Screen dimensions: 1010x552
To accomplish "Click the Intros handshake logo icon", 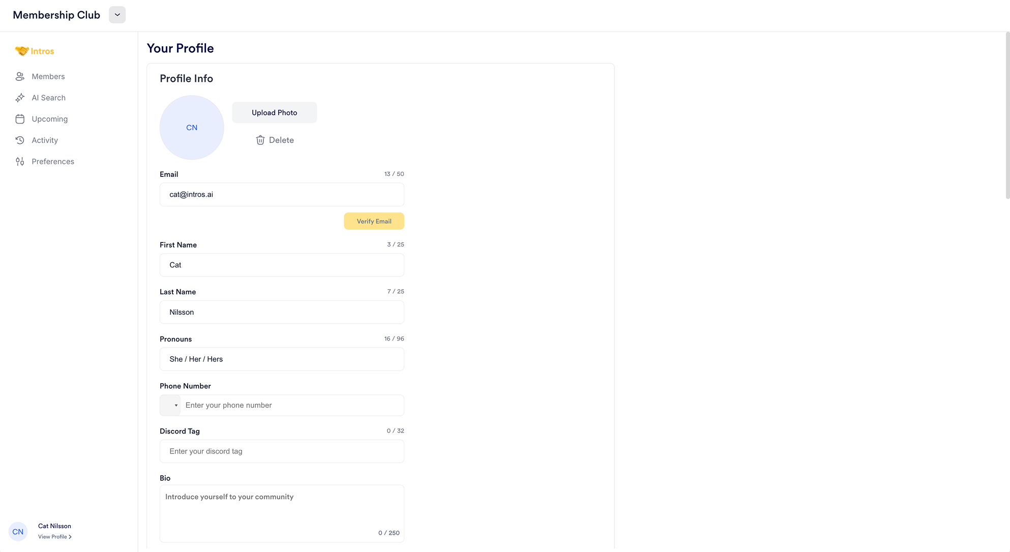I will pos(22,51).
